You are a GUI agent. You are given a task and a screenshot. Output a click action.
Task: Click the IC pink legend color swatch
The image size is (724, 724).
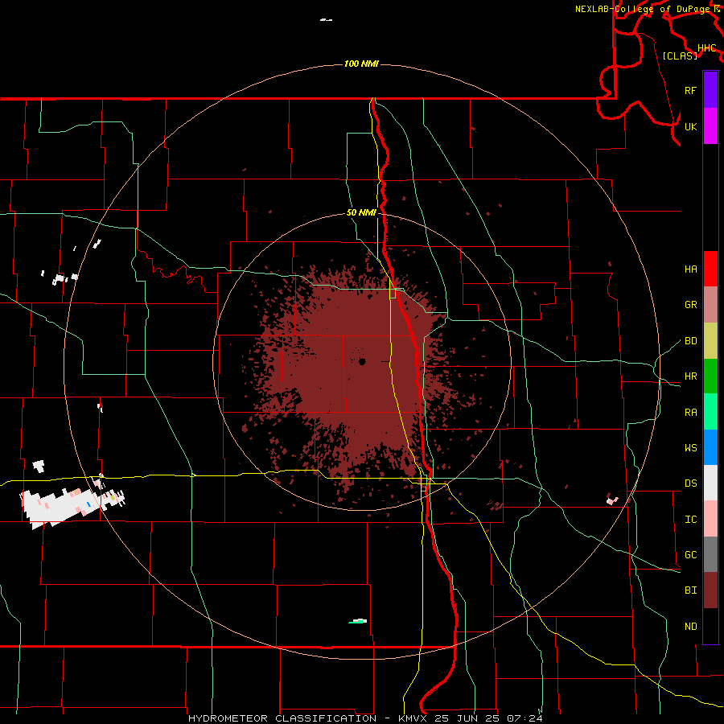click(x=710, y=519)
